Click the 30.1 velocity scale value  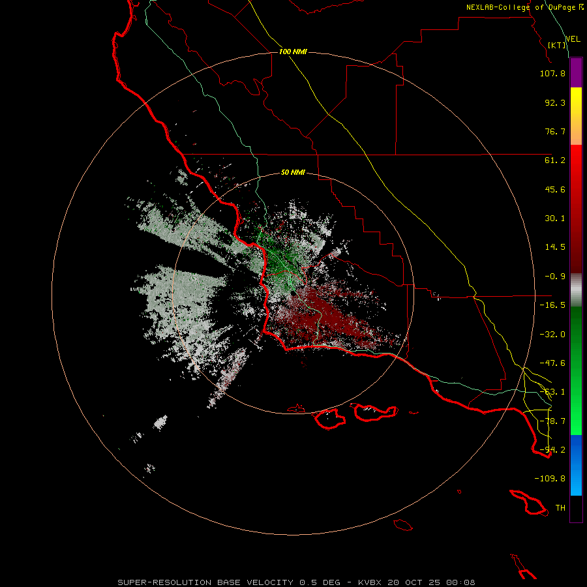[x=555, y=218]
